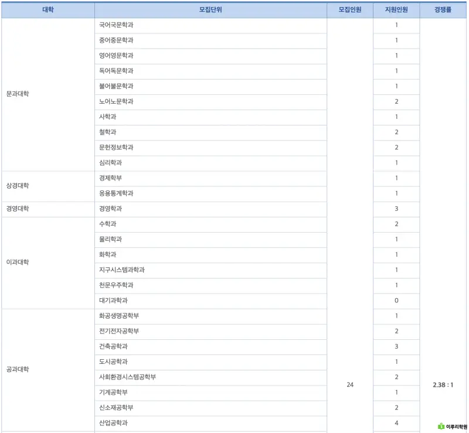Click the 노어노문학과 row

210,102
